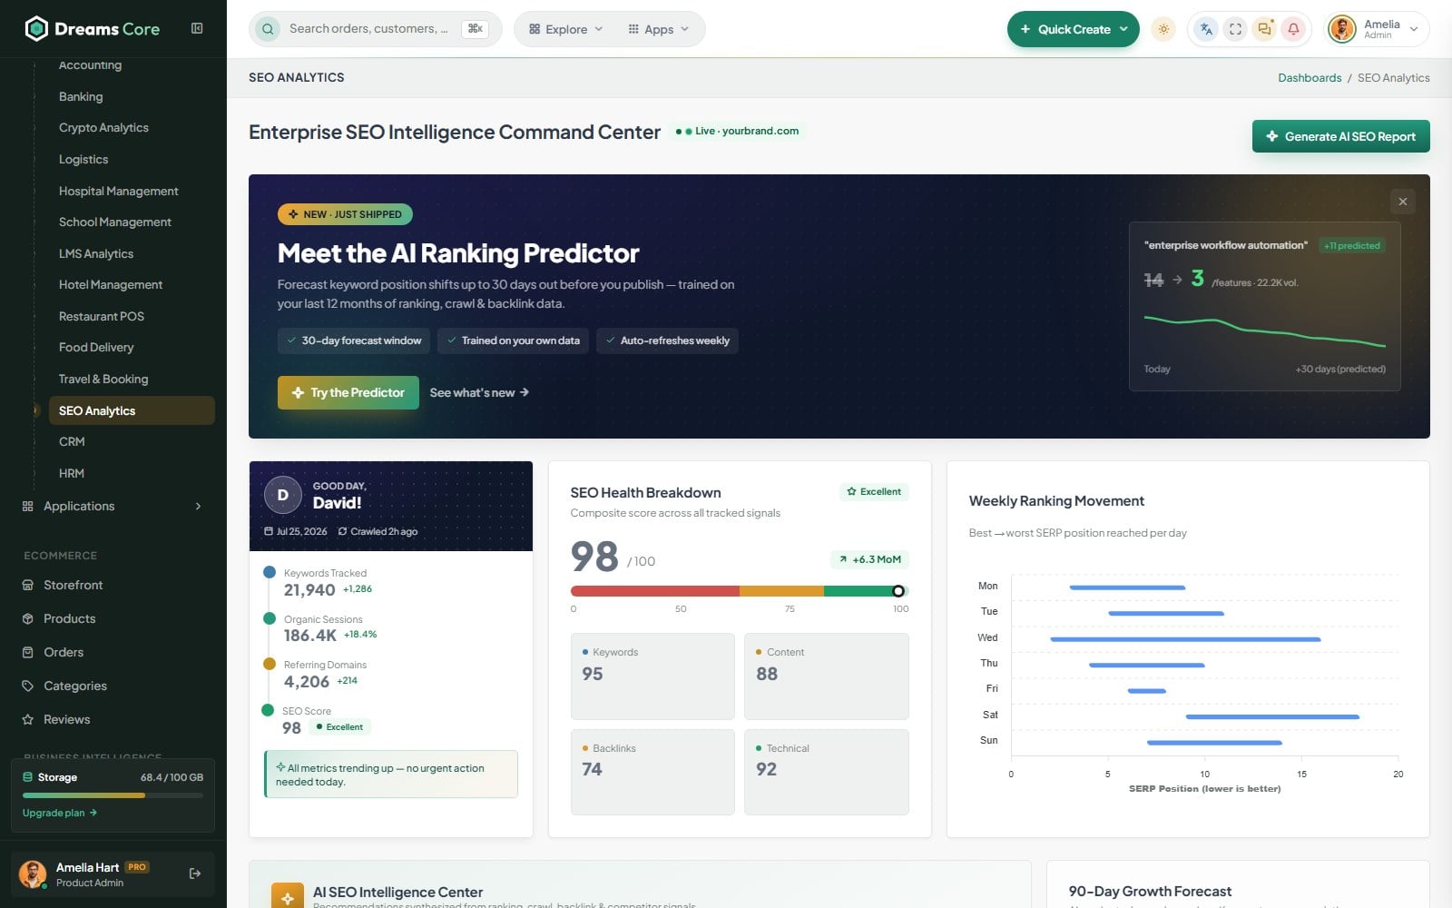The width and height of the screenshot is (1452, 908).
Task: Toggle light mode with sun icon
Action: point(1163,29)
